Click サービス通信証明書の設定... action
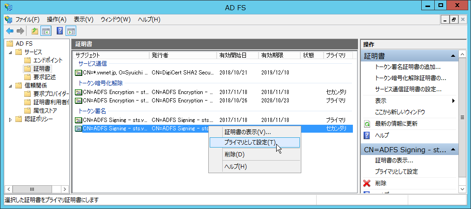 [x=408, y=90]
